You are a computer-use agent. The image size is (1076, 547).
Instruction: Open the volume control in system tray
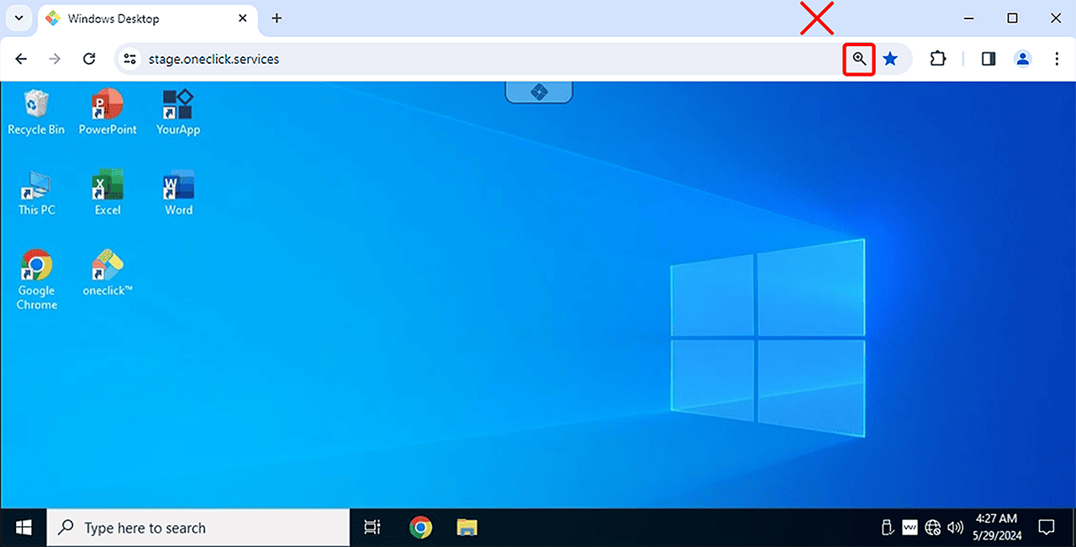click(955, 528)
